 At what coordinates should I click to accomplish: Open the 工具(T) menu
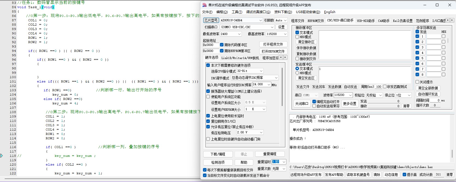pos(237,12)
